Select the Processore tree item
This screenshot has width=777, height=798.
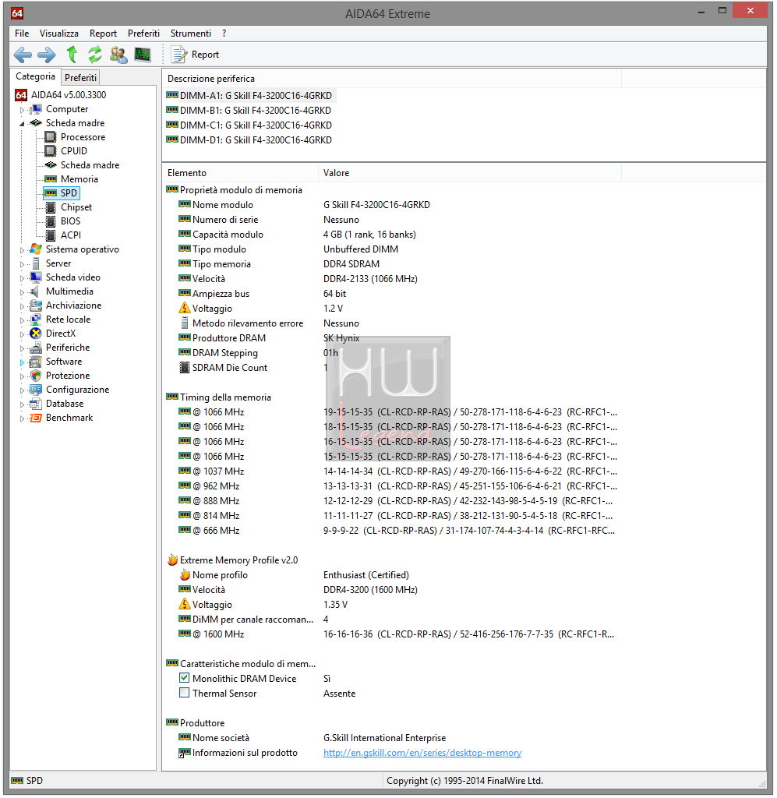[83, 137]
